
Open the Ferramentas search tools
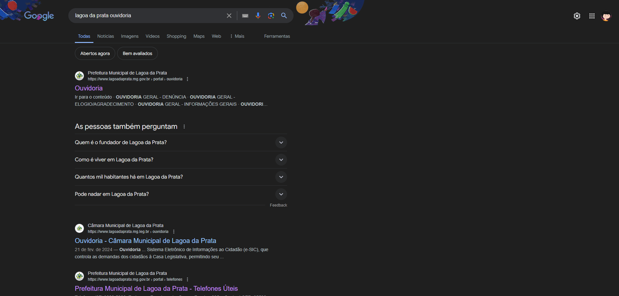(277, 36)
